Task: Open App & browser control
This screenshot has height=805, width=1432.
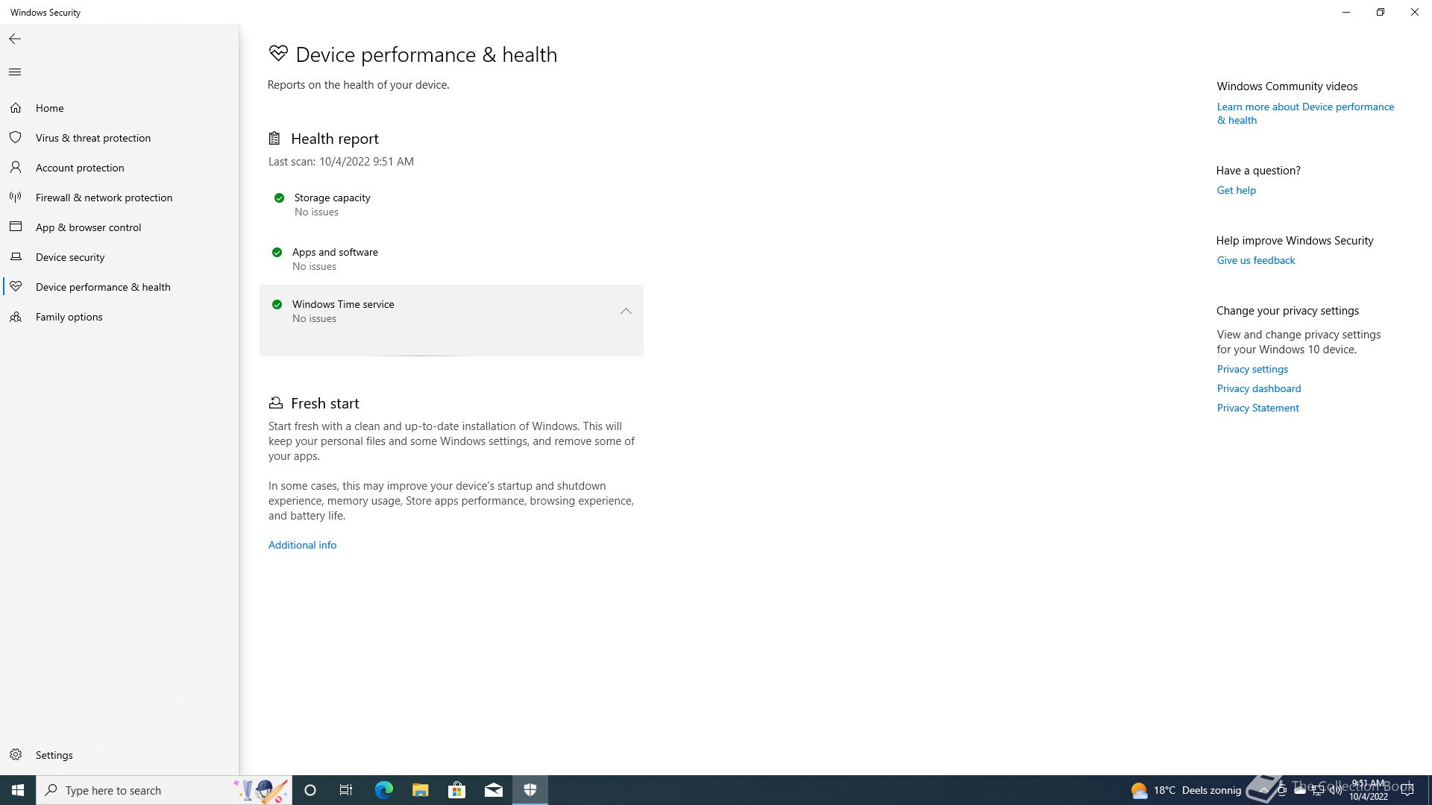Action: 119,227
